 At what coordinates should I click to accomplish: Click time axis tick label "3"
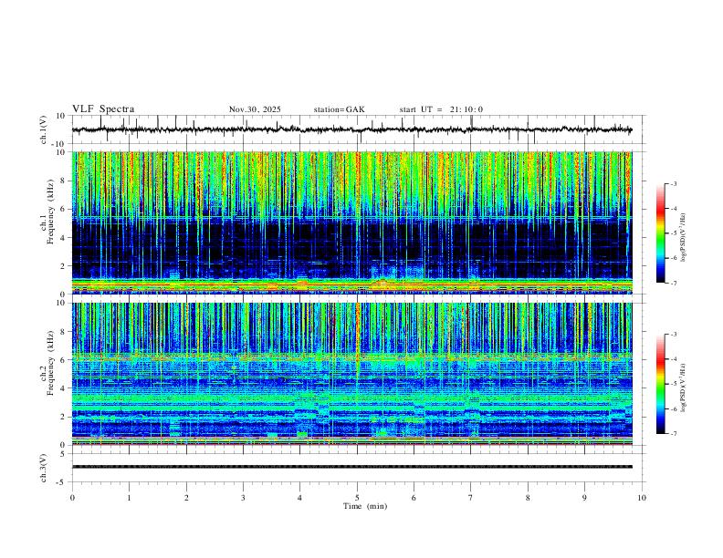point(243,498)
